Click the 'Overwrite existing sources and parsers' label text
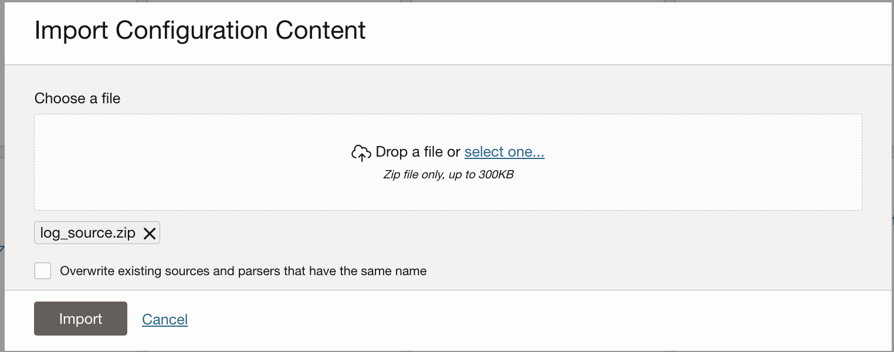Viewport: 894px width, 352px height. [243, 271]
